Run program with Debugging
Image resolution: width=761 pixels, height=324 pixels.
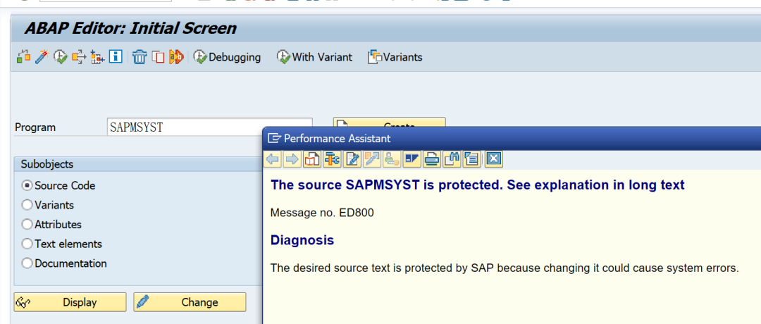[x=227, y=57]
